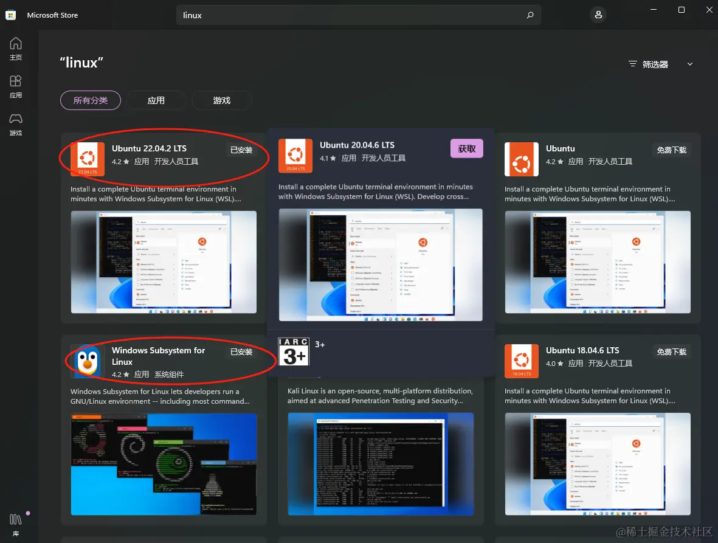
Task: Click inside the linux search field
Action: point(358,15)
